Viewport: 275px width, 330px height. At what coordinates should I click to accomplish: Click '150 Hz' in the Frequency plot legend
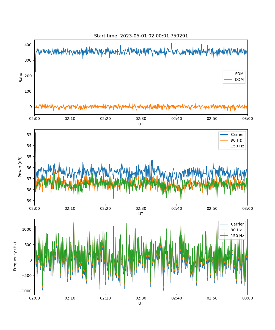point(237,236)
